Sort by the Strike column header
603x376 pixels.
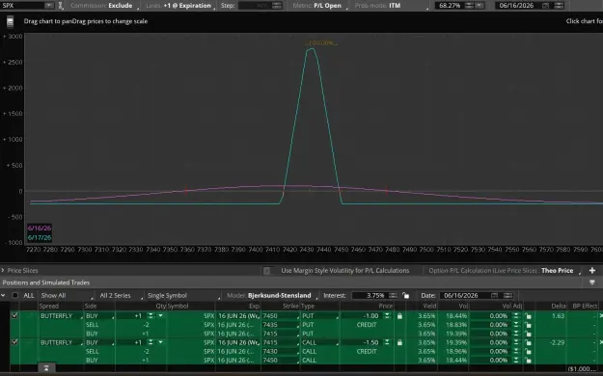pyautogui.click(x=291, y=306)
